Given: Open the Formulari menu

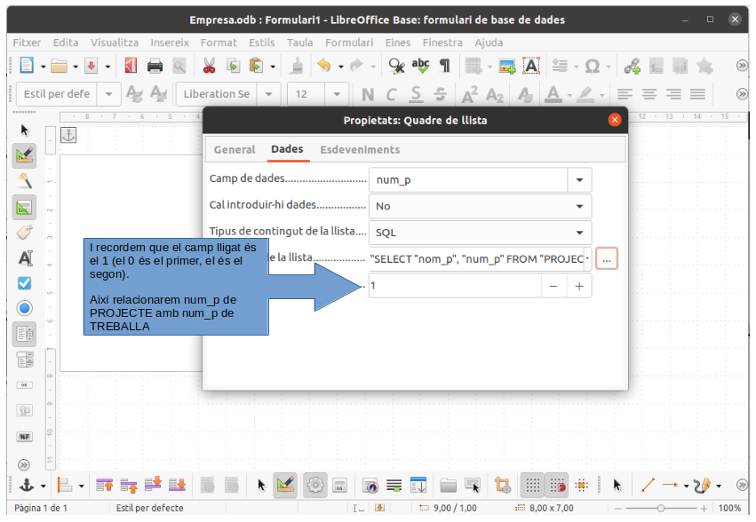Looking at the screenshot, I should pos(349,43).
